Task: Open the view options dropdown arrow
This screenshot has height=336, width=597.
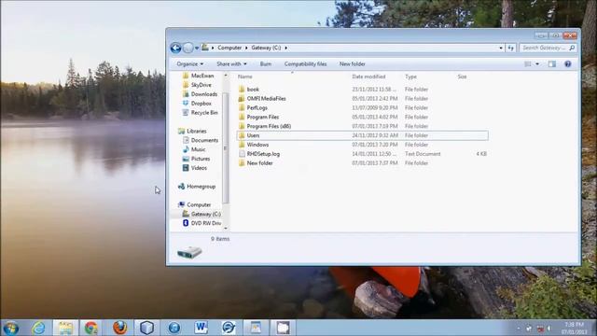Action: [537, 64]
